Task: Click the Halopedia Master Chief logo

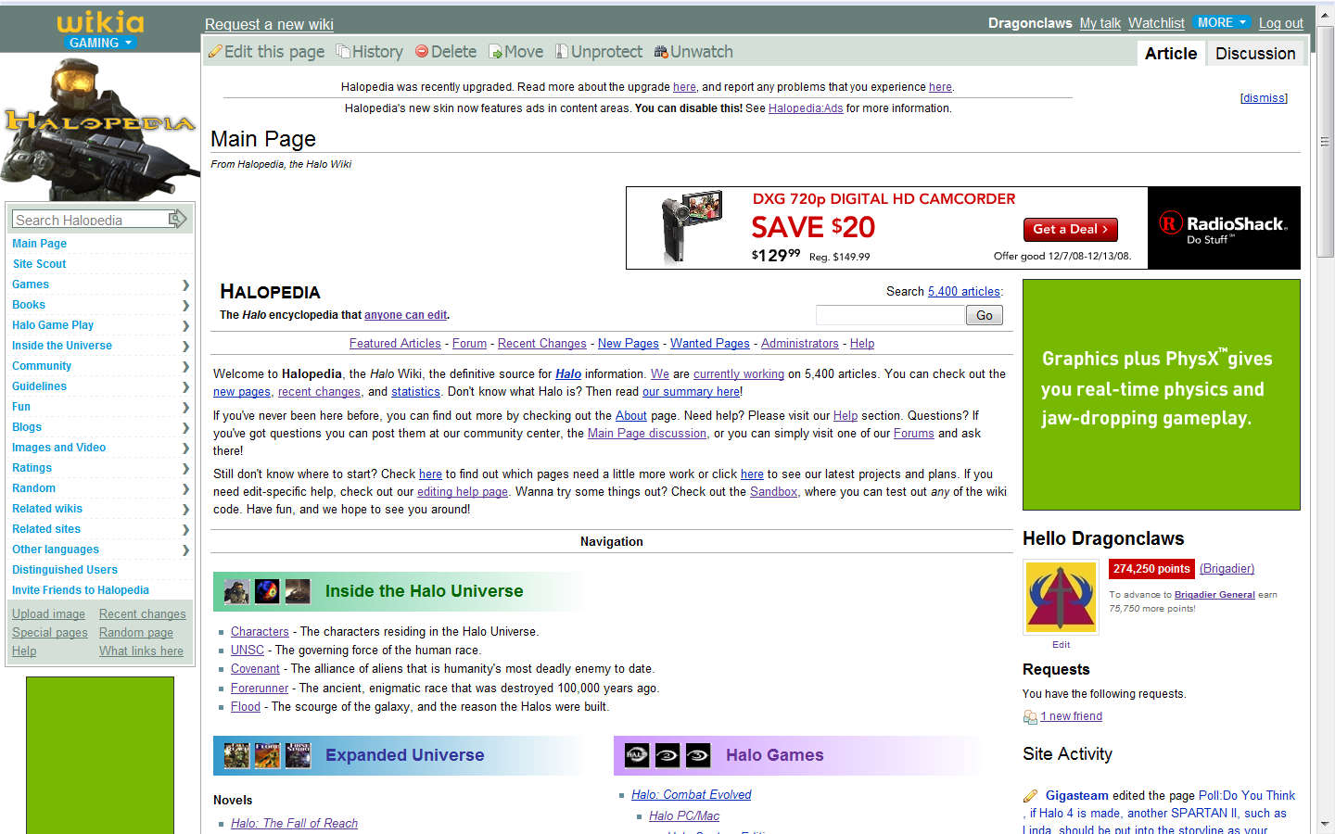Action: [x=99, y=128]
